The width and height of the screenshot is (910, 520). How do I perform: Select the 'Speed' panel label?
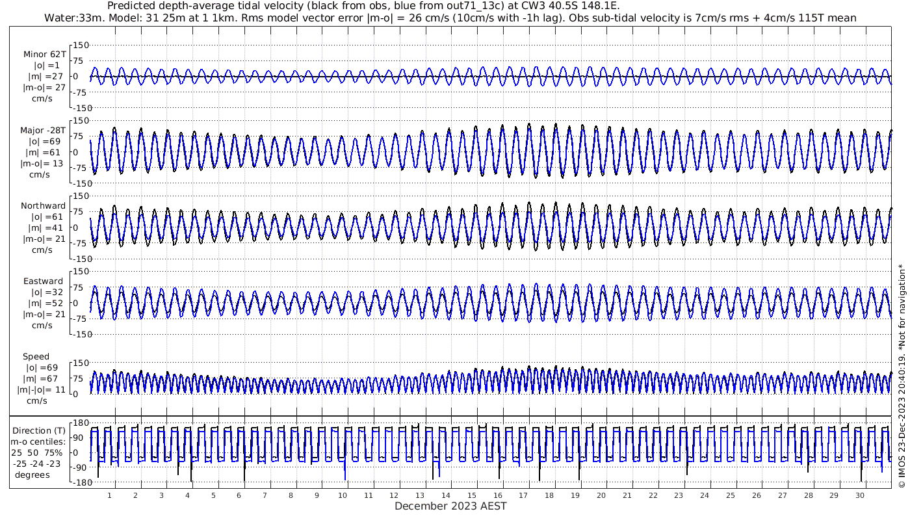[36, 357]
